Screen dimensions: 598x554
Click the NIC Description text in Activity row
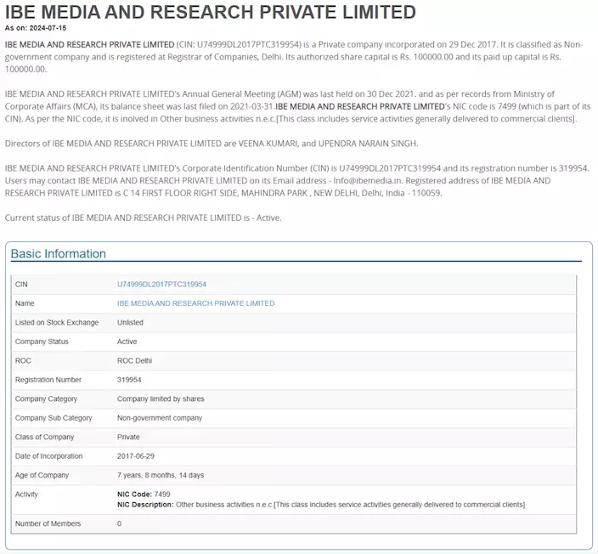pyautogui.click(x=320, y=505)
